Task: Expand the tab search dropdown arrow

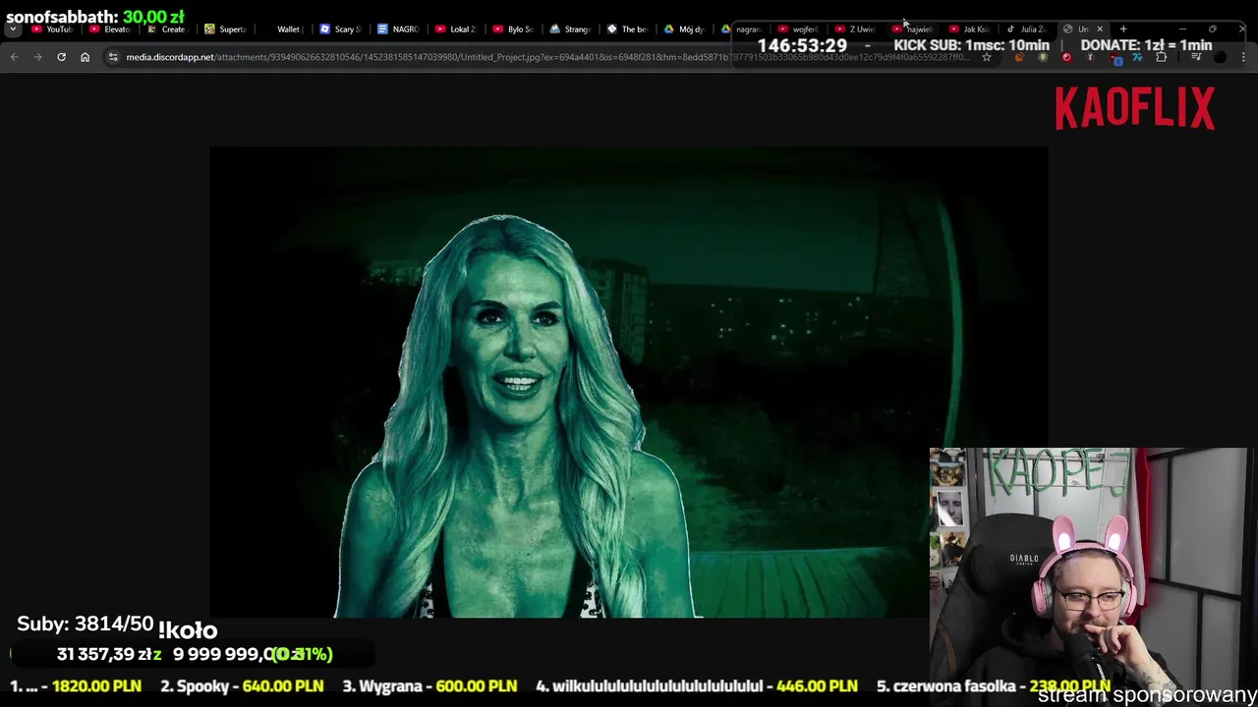Action: [13, 29]
